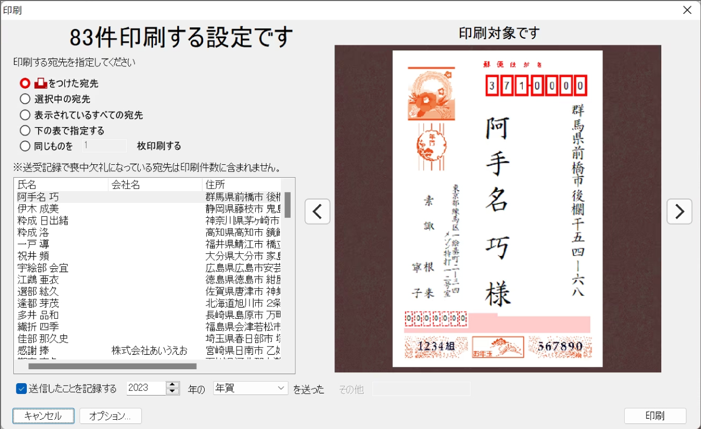Viewport: 701px width, 429px height.
Task: Select the 同じものを copies radio option
Action: pos(25,146)
